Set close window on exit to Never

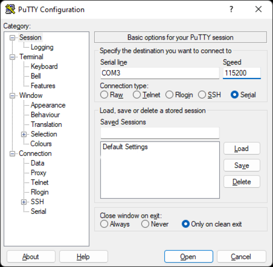point(145,224)
